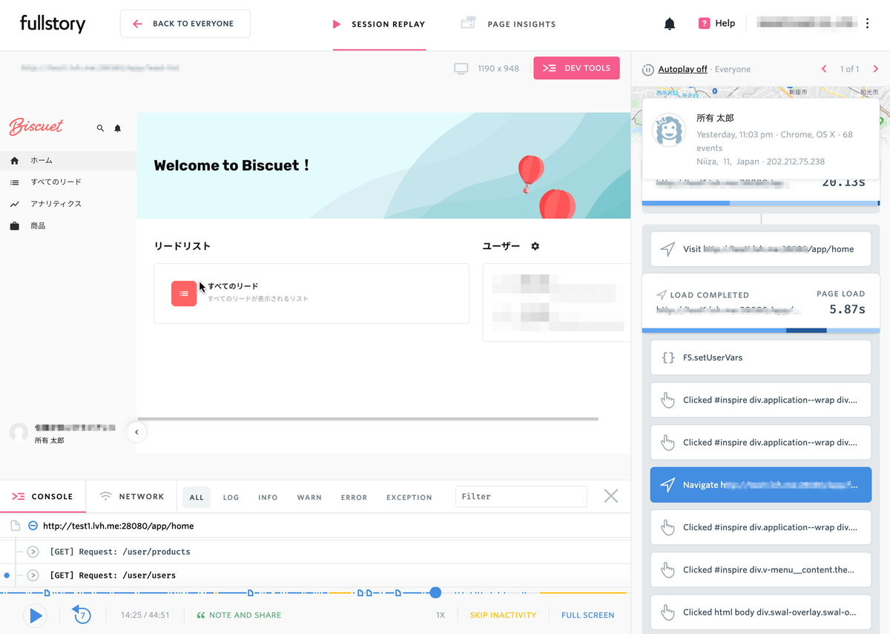This screenshot has width=890, height=634.
Task: Click the Note and Share button
Action: [239, 615]
